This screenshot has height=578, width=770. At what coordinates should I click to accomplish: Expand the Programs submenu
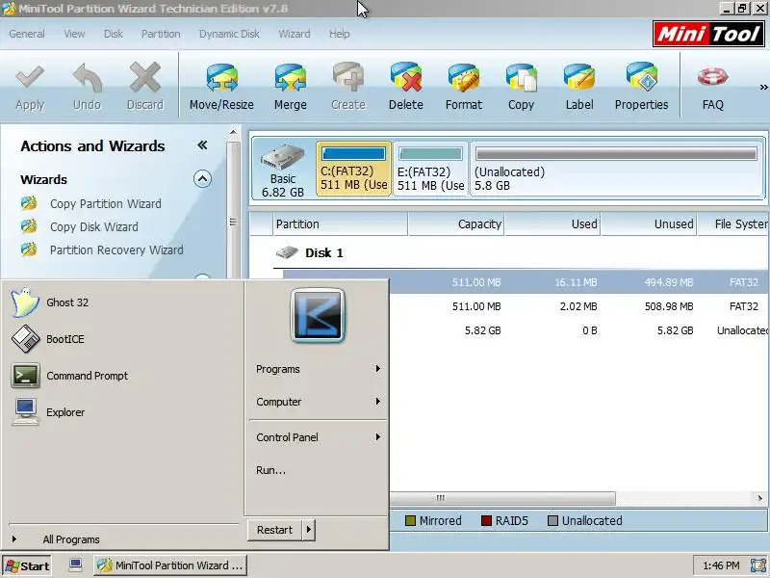coord(377,369)
